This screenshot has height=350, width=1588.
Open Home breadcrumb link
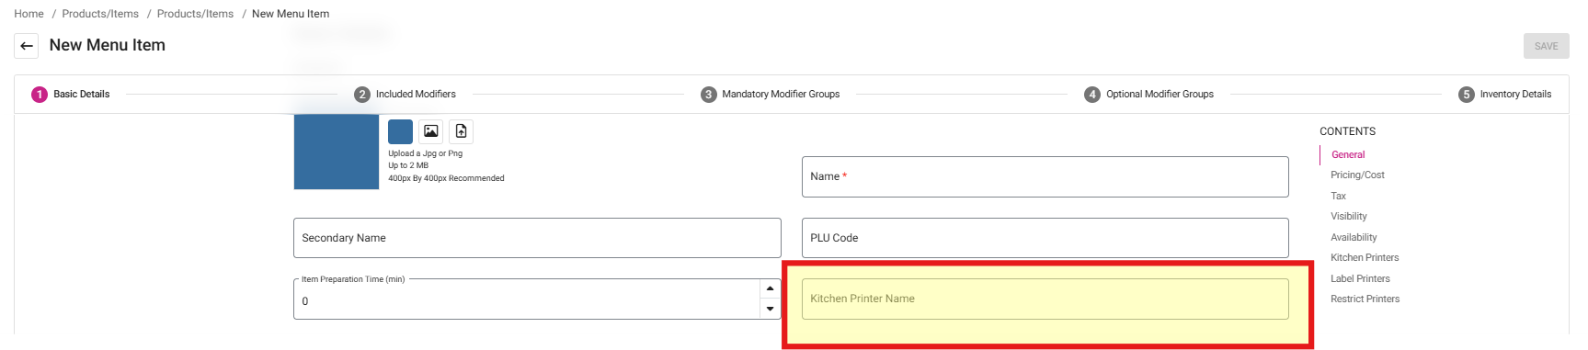click(29, 14)
